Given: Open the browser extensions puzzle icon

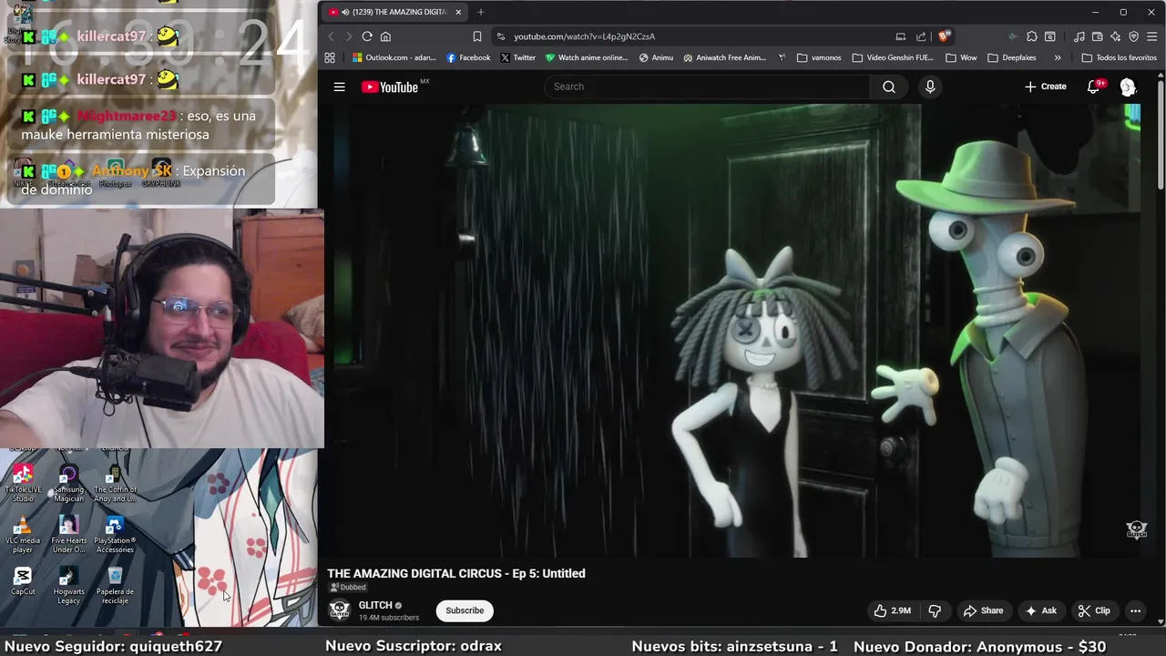Looking at the screenshot, I should (1031, 36).
